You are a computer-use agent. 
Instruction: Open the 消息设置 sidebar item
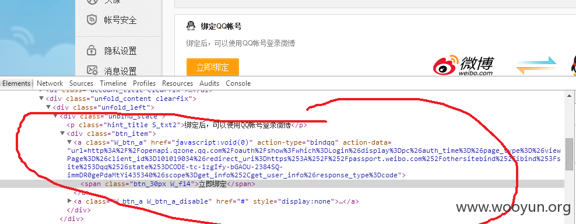(x=120, y=71)
